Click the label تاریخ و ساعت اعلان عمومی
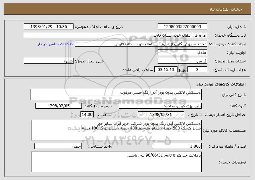This screenshot has height=180, width=255. pos(99,27)
